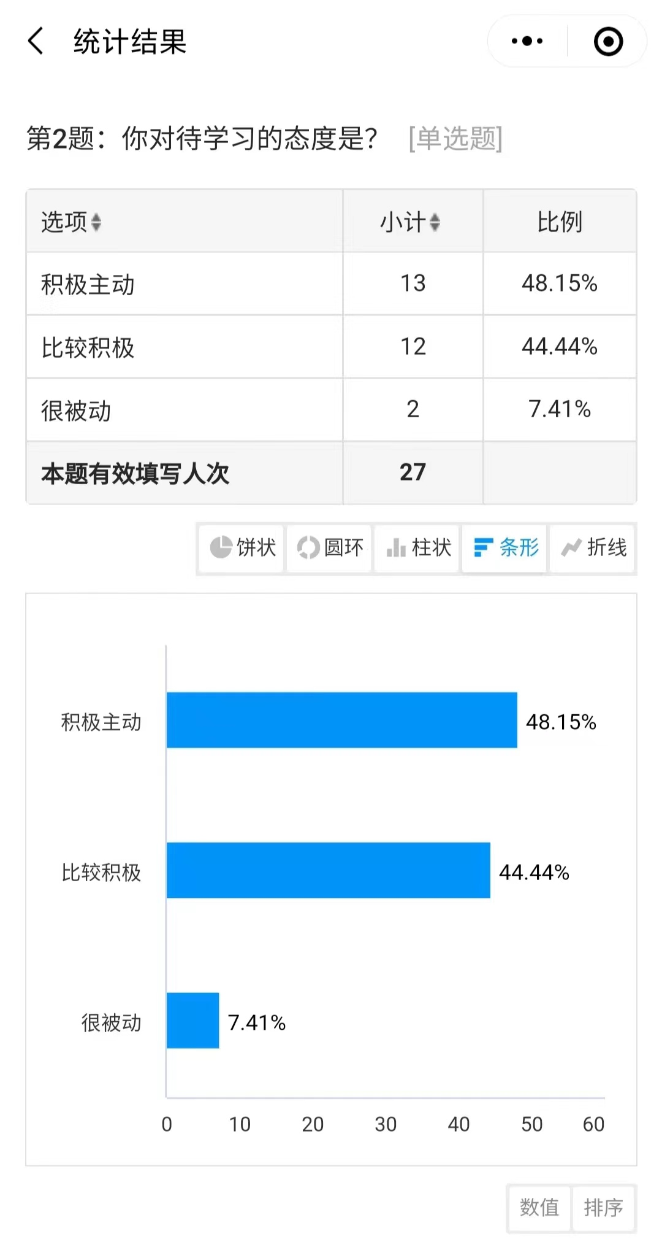Tap the back arrow icon
Viewport: 662px width, 1258px height.
[x=36, y=41]
